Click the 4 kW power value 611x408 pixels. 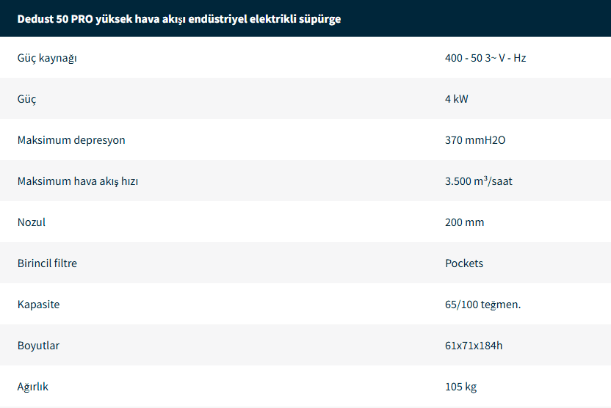click(x=456, y=99)
